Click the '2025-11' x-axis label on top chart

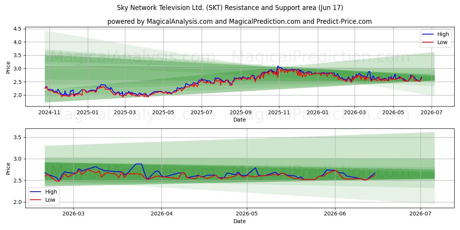[279, 112]
